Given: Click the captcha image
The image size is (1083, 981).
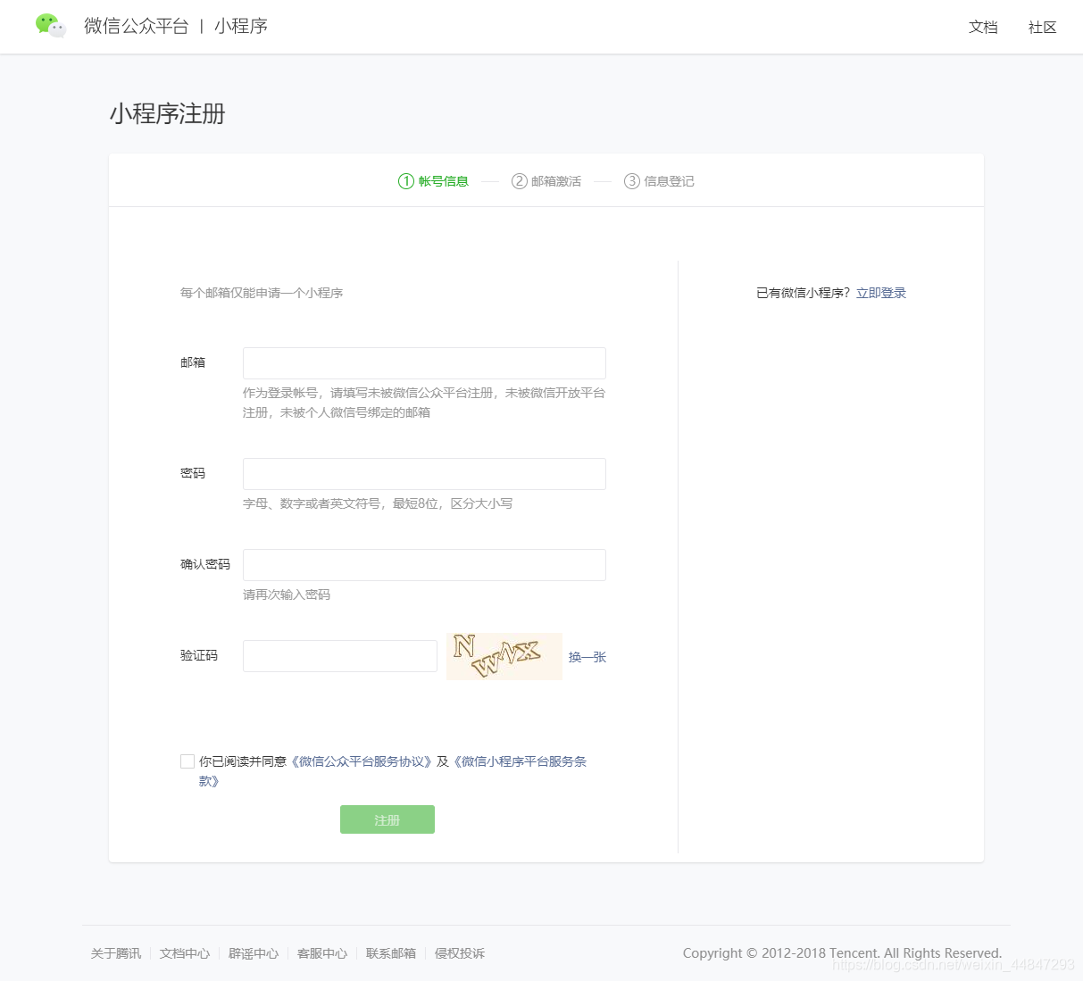Looking at the screenshot, I should pos(504,656).
